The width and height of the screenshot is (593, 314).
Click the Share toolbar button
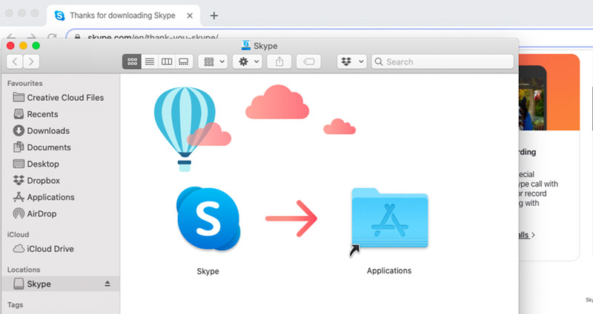pyautogui.click(x=279, y=62)
